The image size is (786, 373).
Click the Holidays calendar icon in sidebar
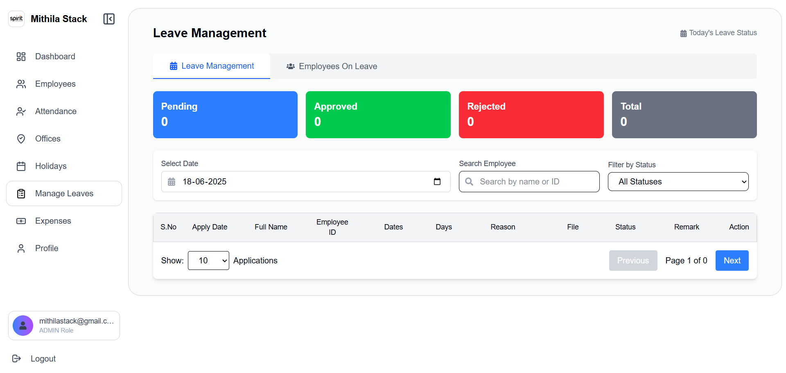(21, 166)
